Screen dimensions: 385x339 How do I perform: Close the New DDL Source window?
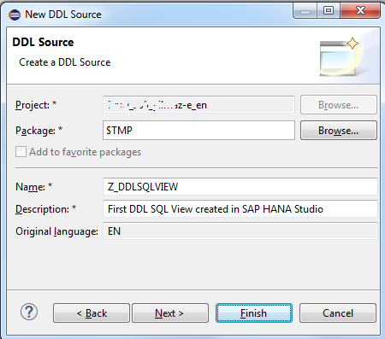point(360,11)
